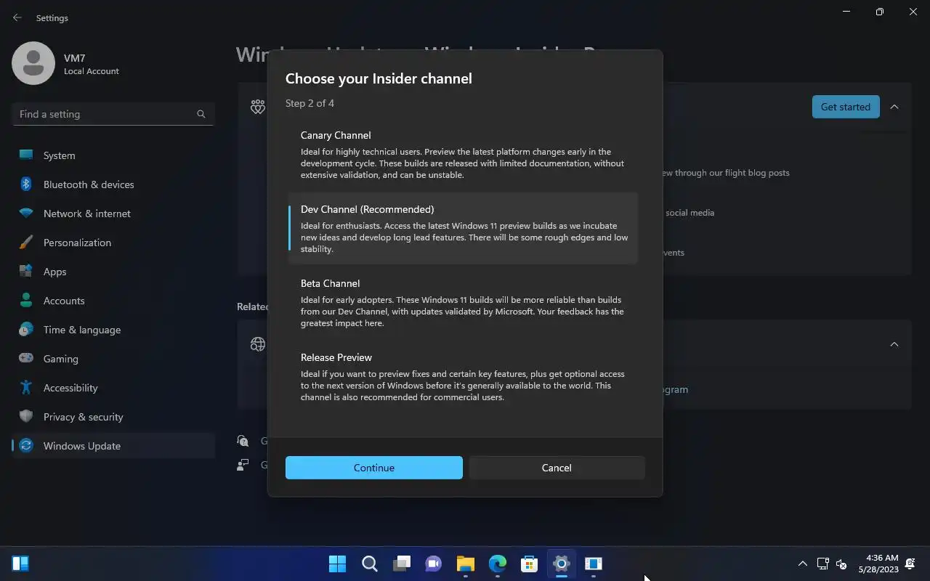
Task: Open Microsoft Store from taskbar
Action: pyautogui.click(x=529, y=564)
